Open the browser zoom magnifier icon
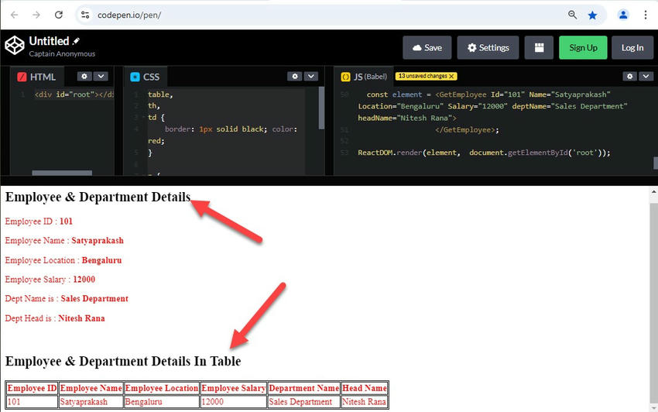Viewport: 658px width, 412px height. [572, 15]
